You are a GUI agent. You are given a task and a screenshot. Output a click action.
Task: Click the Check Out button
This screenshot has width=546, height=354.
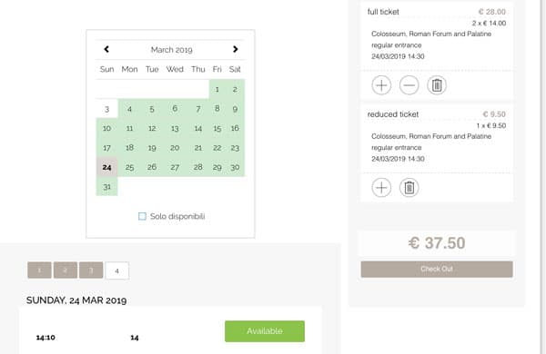tap(437, 270)
